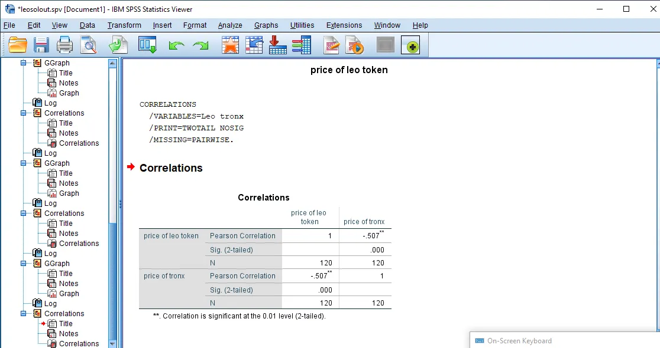The height and width of the screenshot is (348, 660).
Task: Click the 'price of tronx' row label
Action: [x=164, y=276]
